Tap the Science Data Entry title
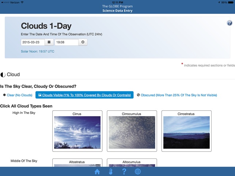Screen dimensions: 235x176 pyautogui.click(x=117, y=11)
